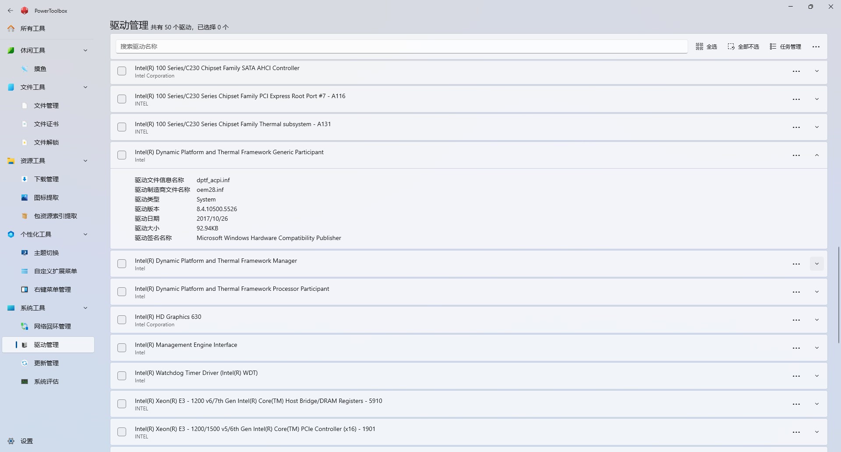Open 图标提取 image icon
This screenshot has width=841, height=452.
tap(25, 198)
